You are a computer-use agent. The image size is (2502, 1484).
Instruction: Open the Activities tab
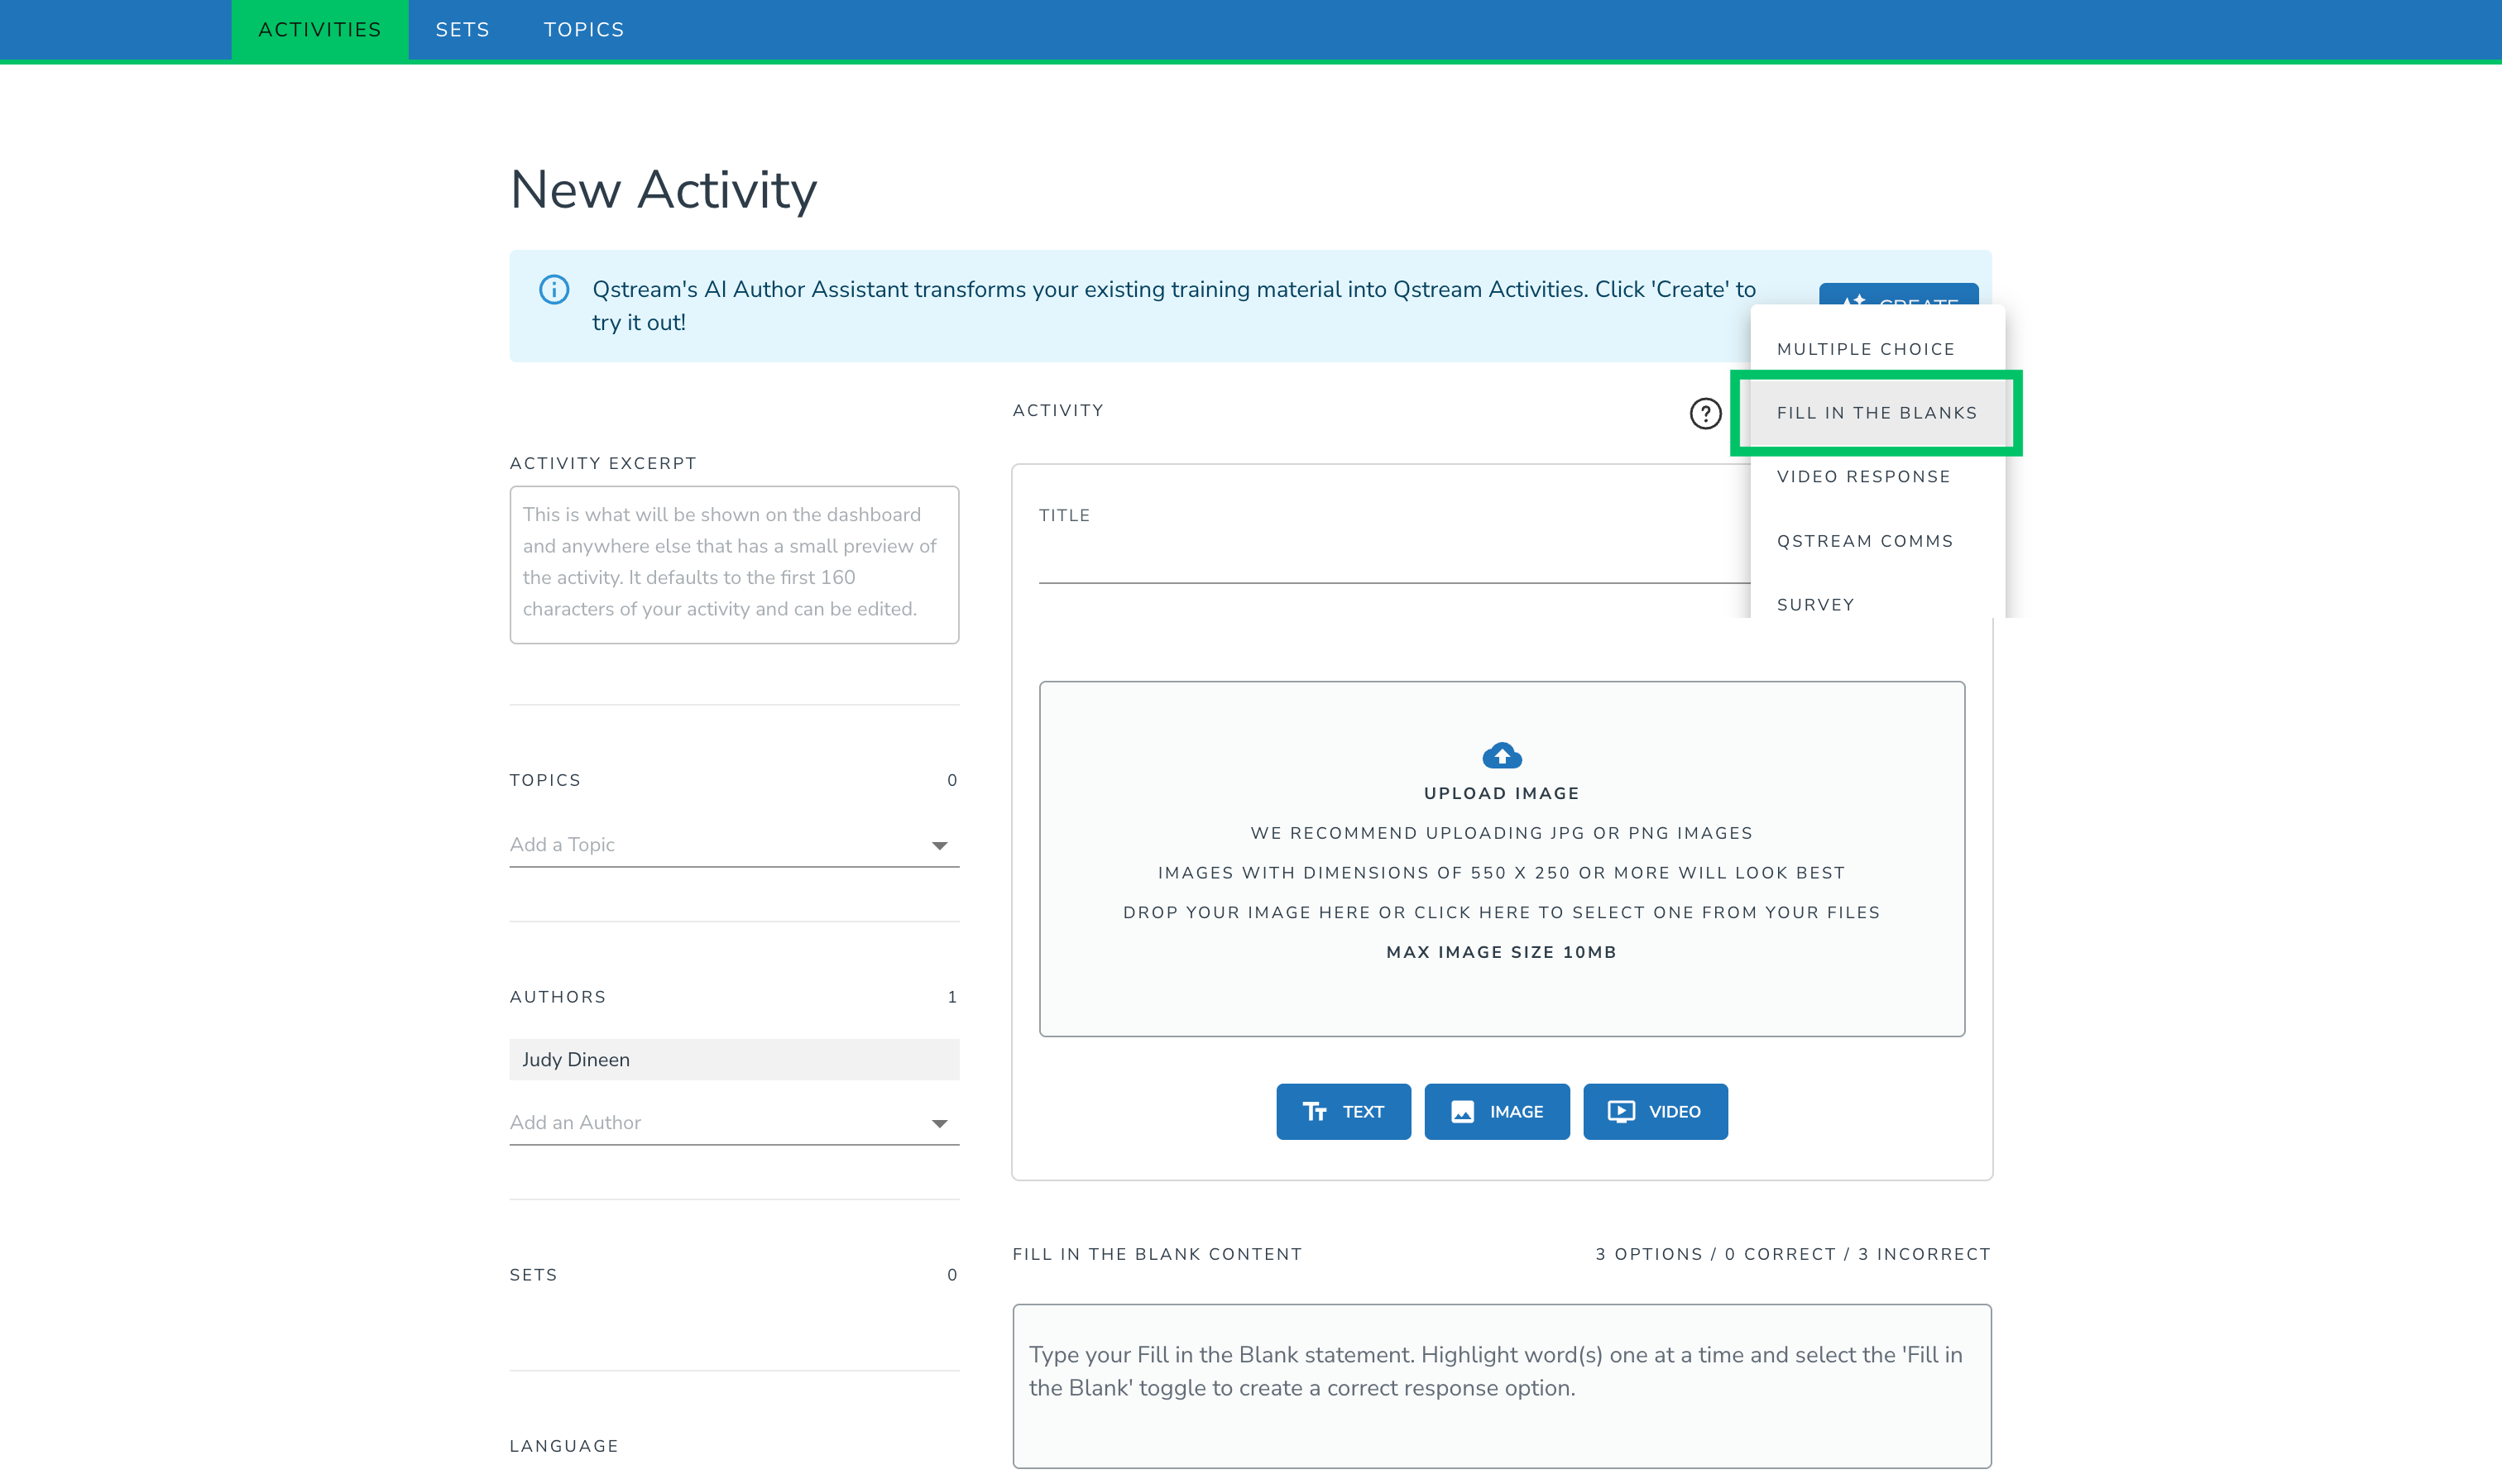click(x=320, y=30)
